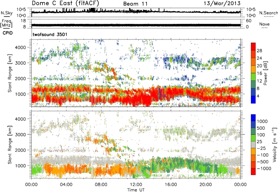Click the '-25' tick on Velocity colorbar
278x192 pixels.
[261, 148]
